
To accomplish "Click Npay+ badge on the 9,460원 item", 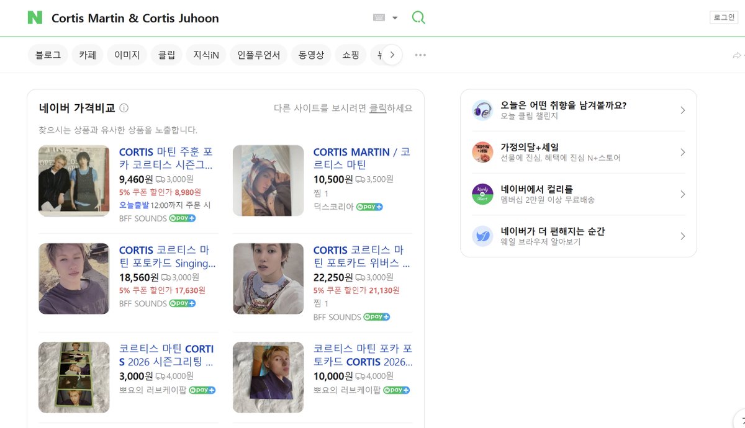I will tap(183, 218).
